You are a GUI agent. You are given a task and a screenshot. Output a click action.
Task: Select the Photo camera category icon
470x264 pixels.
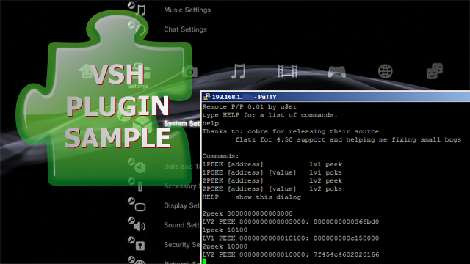click(x=189, y=72)
